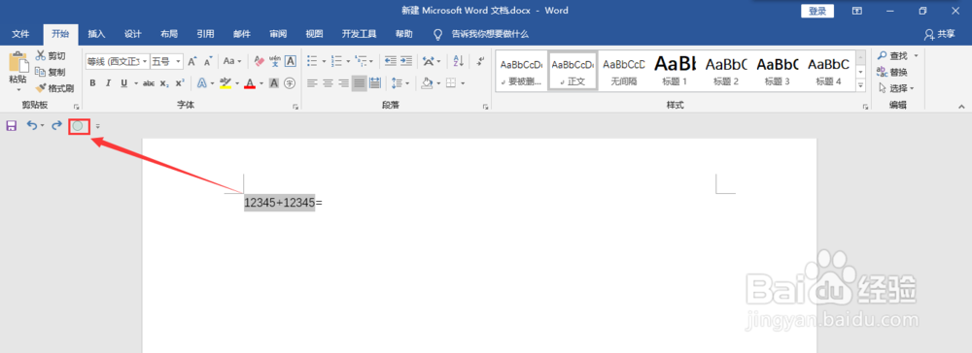Image resolution: width=972 pixels, height=353 pixels.
Task: Toggle superscript formatting
Action: click(180, 82)
